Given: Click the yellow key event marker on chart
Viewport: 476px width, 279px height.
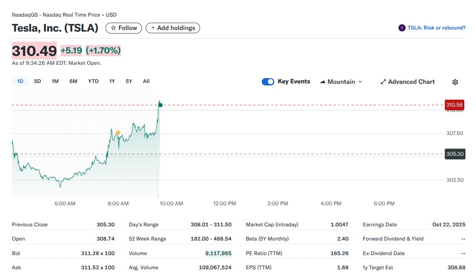Looking at the screenshot, I should [118, 133].
